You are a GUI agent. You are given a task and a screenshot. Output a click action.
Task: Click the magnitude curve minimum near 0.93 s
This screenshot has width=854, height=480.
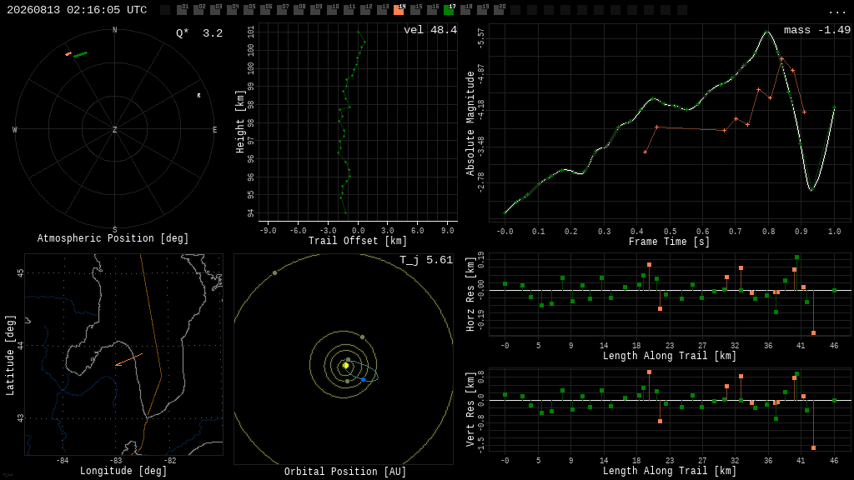[x=811, y=189]
